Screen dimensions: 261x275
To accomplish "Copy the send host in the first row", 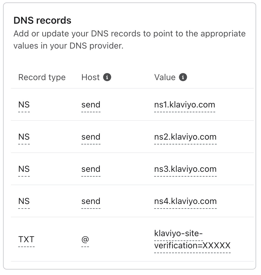I will (x=91, y=104).
